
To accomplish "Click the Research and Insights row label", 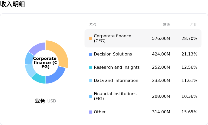I will tap(117, 67).
